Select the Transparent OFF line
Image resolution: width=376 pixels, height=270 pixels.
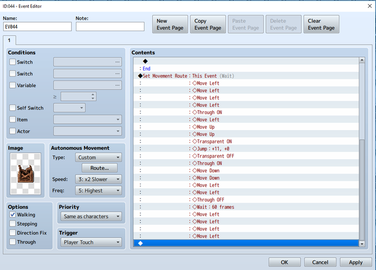point(246,156)
